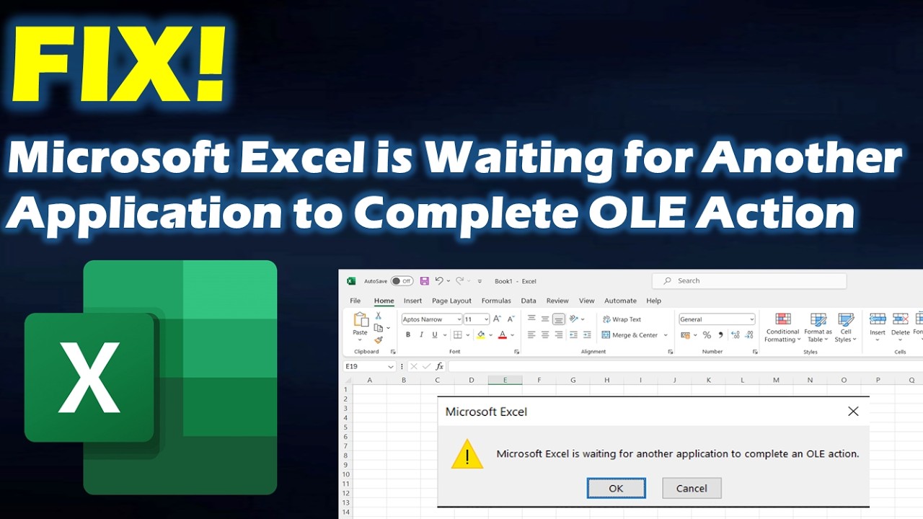Open the Help tab
The image size is (923, 519).
point(654,301)
